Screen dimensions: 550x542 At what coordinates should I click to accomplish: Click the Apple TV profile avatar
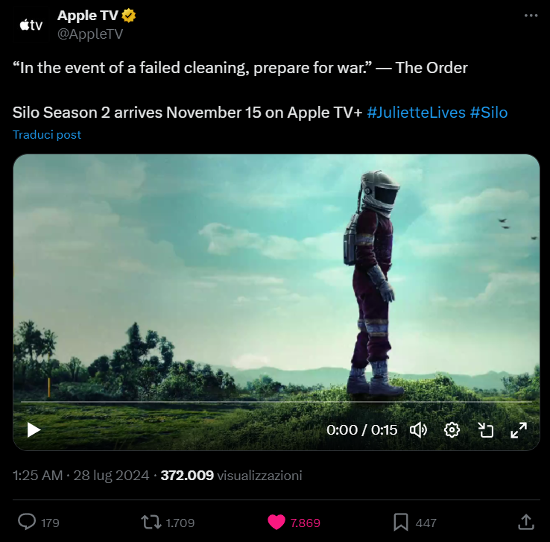31,25
